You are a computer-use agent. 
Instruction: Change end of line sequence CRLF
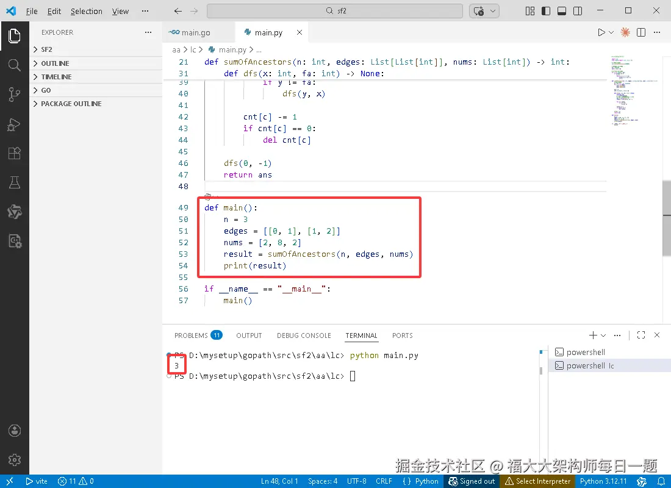point(384,481)
